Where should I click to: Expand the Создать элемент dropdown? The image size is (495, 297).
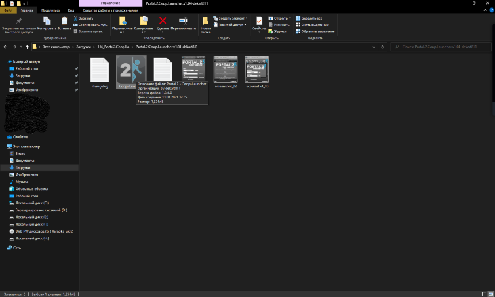[x=230, y=18]
